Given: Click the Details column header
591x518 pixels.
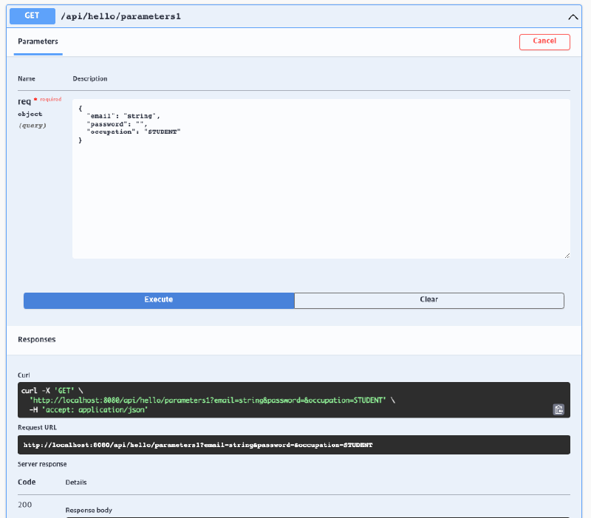Looking at the screenshot, I should 76,483.
